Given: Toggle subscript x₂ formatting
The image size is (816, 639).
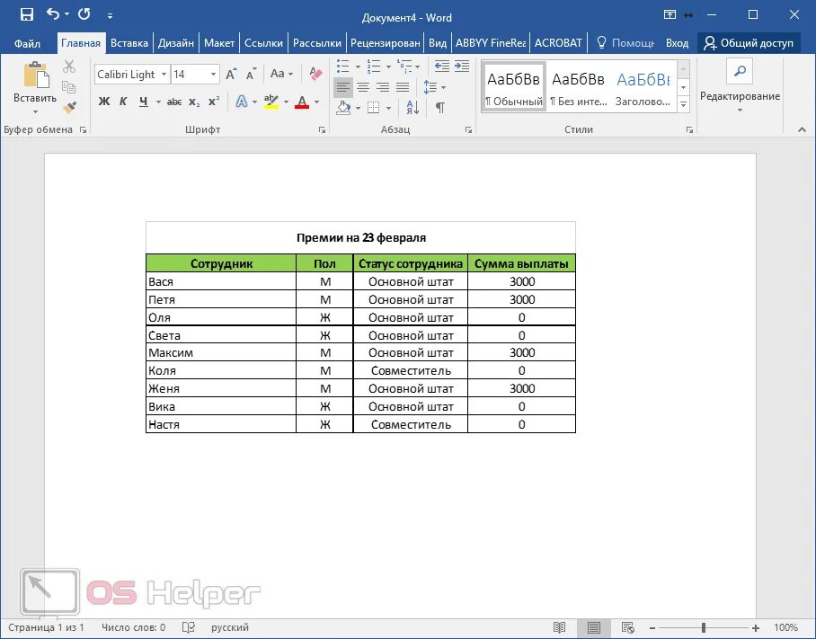Looking at the screenshot, I should click(x=194, y=102).
